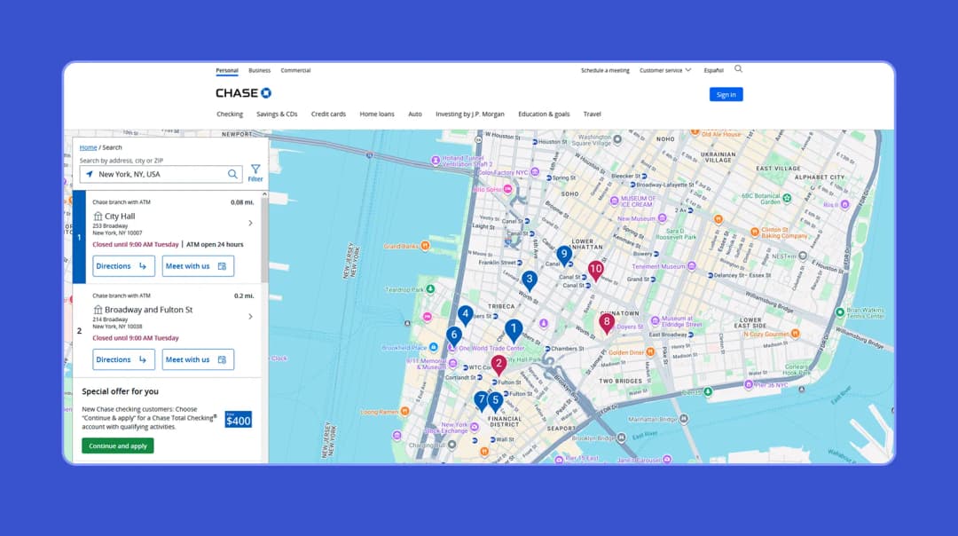Click Directions for City Hall branch
The image size is (958, 536).
click(123, 266)
